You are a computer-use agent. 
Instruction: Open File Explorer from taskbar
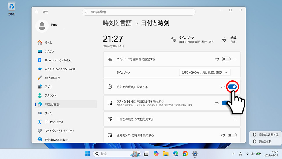coord(166,154)
